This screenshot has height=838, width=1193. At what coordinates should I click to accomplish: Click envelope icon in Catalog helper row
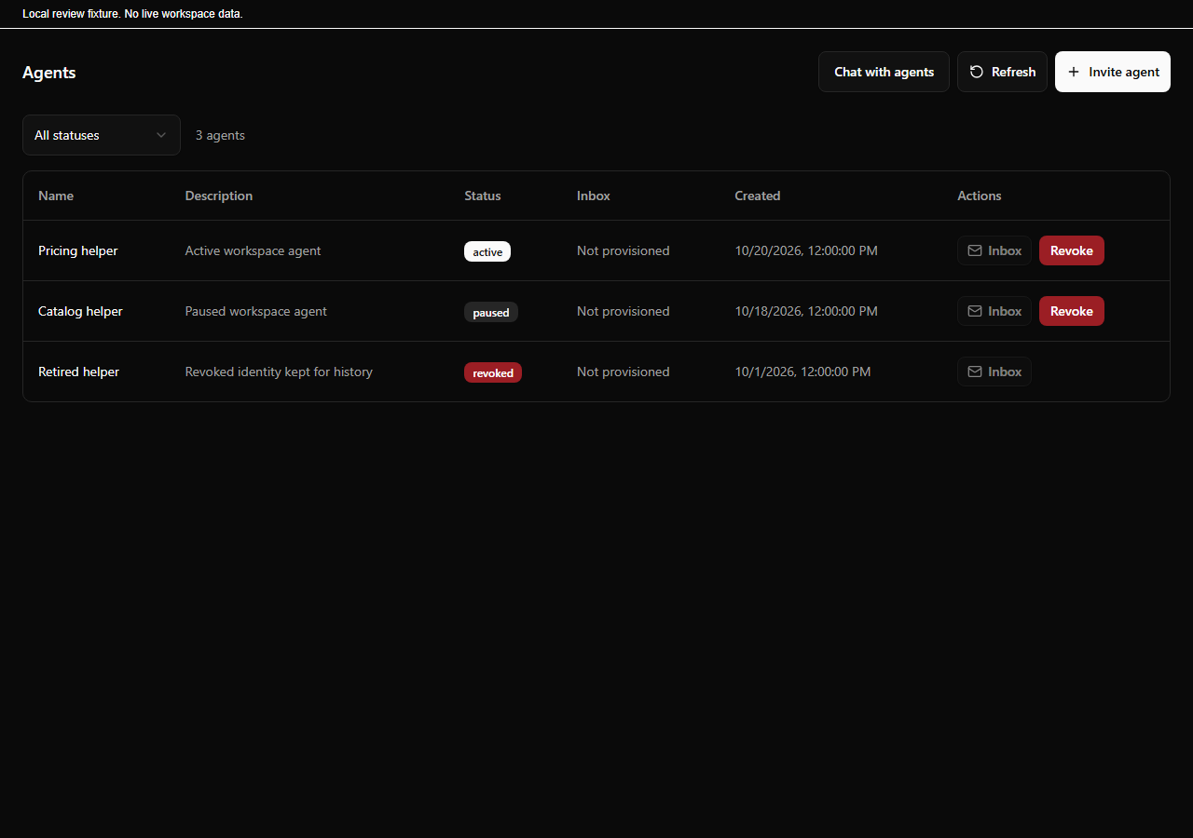pos(975,311)
